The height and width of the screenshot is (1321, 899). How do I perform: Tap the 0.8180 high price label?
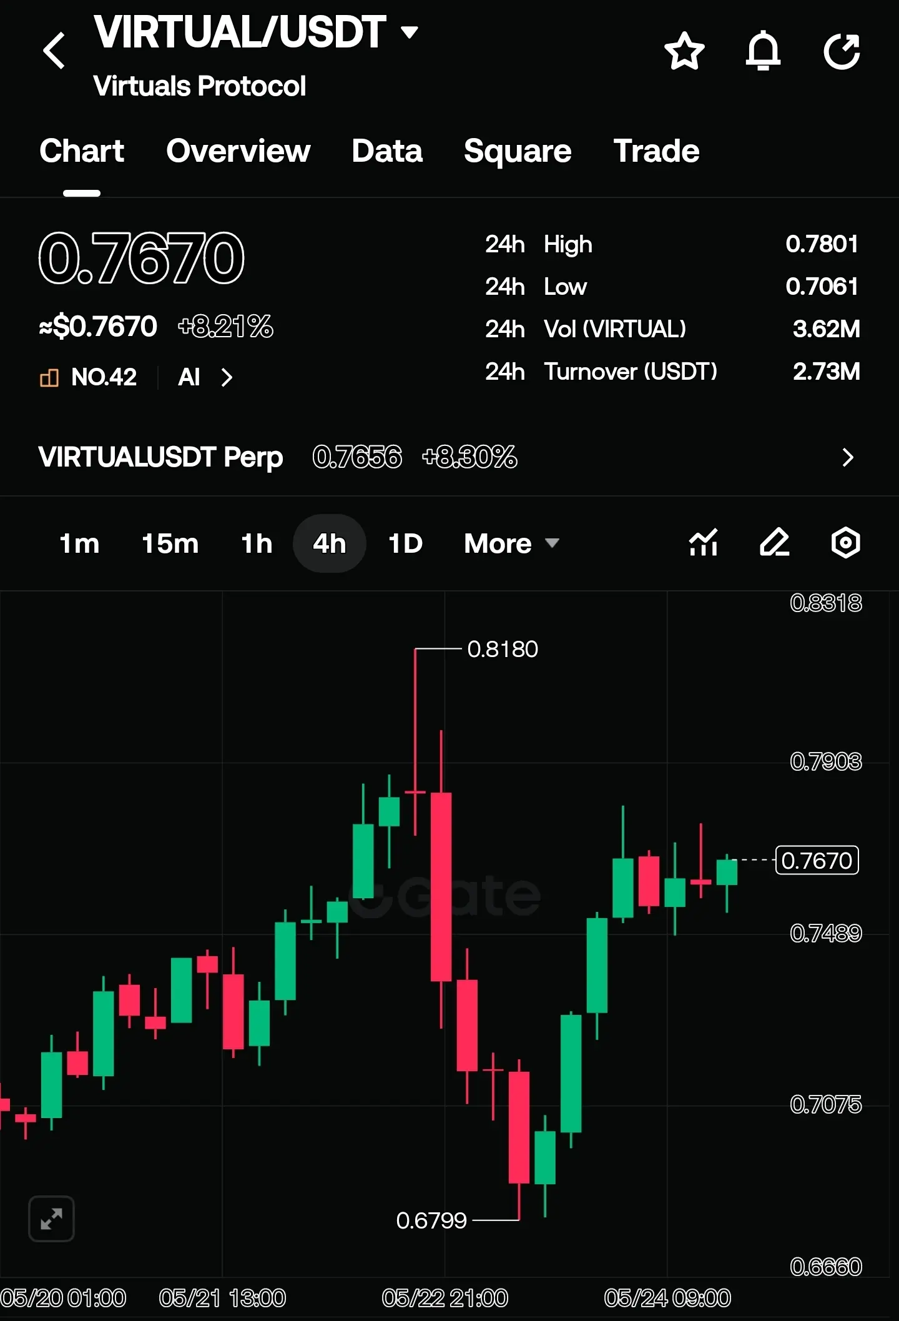pos(503,650)
